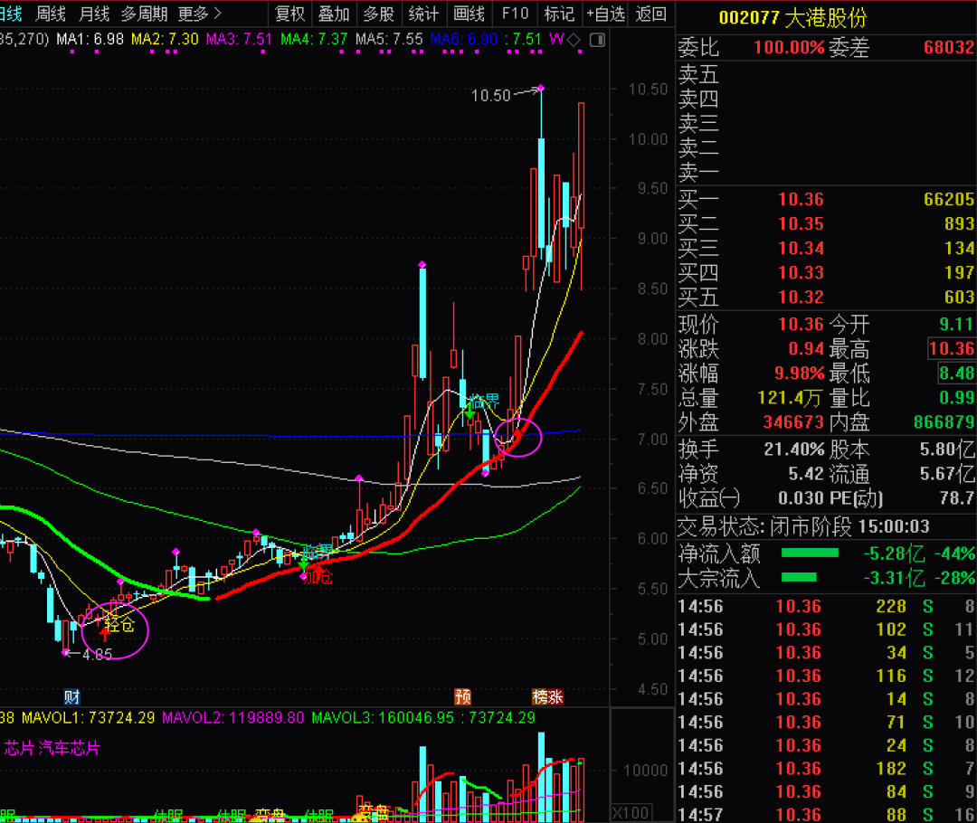Screen dimensions: 977x823
Task: Open the 统计 statistics tool
Action: 423,14
